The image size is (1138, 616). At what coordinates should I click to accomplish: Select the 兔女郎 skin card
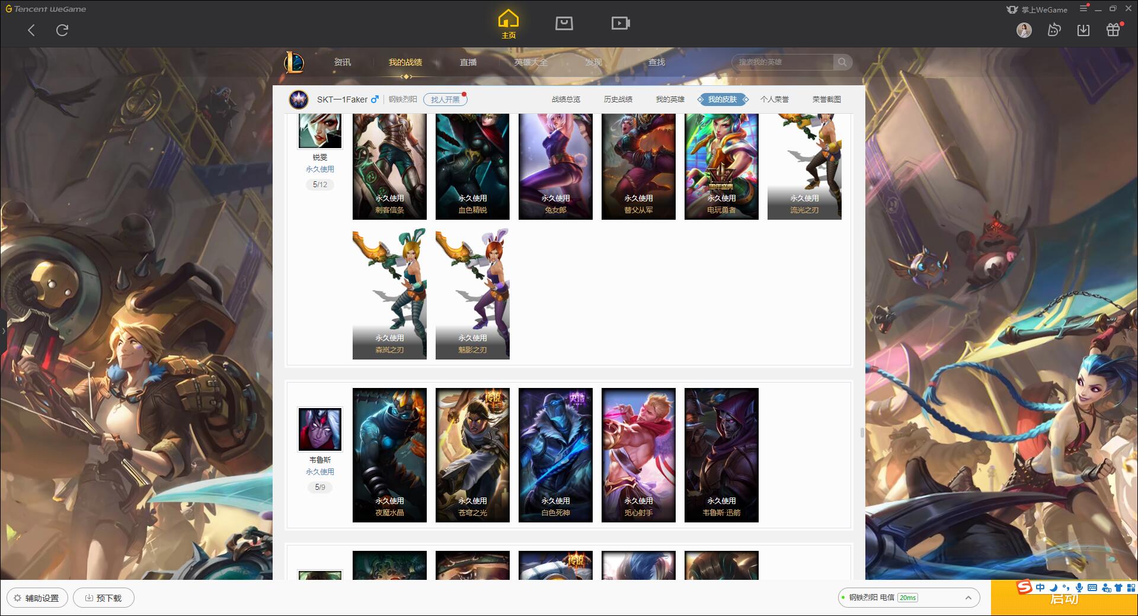tap(555, 166)
